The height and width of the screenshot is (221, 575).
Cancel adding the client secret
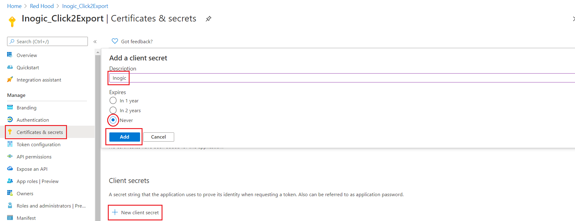pos(158,137)
